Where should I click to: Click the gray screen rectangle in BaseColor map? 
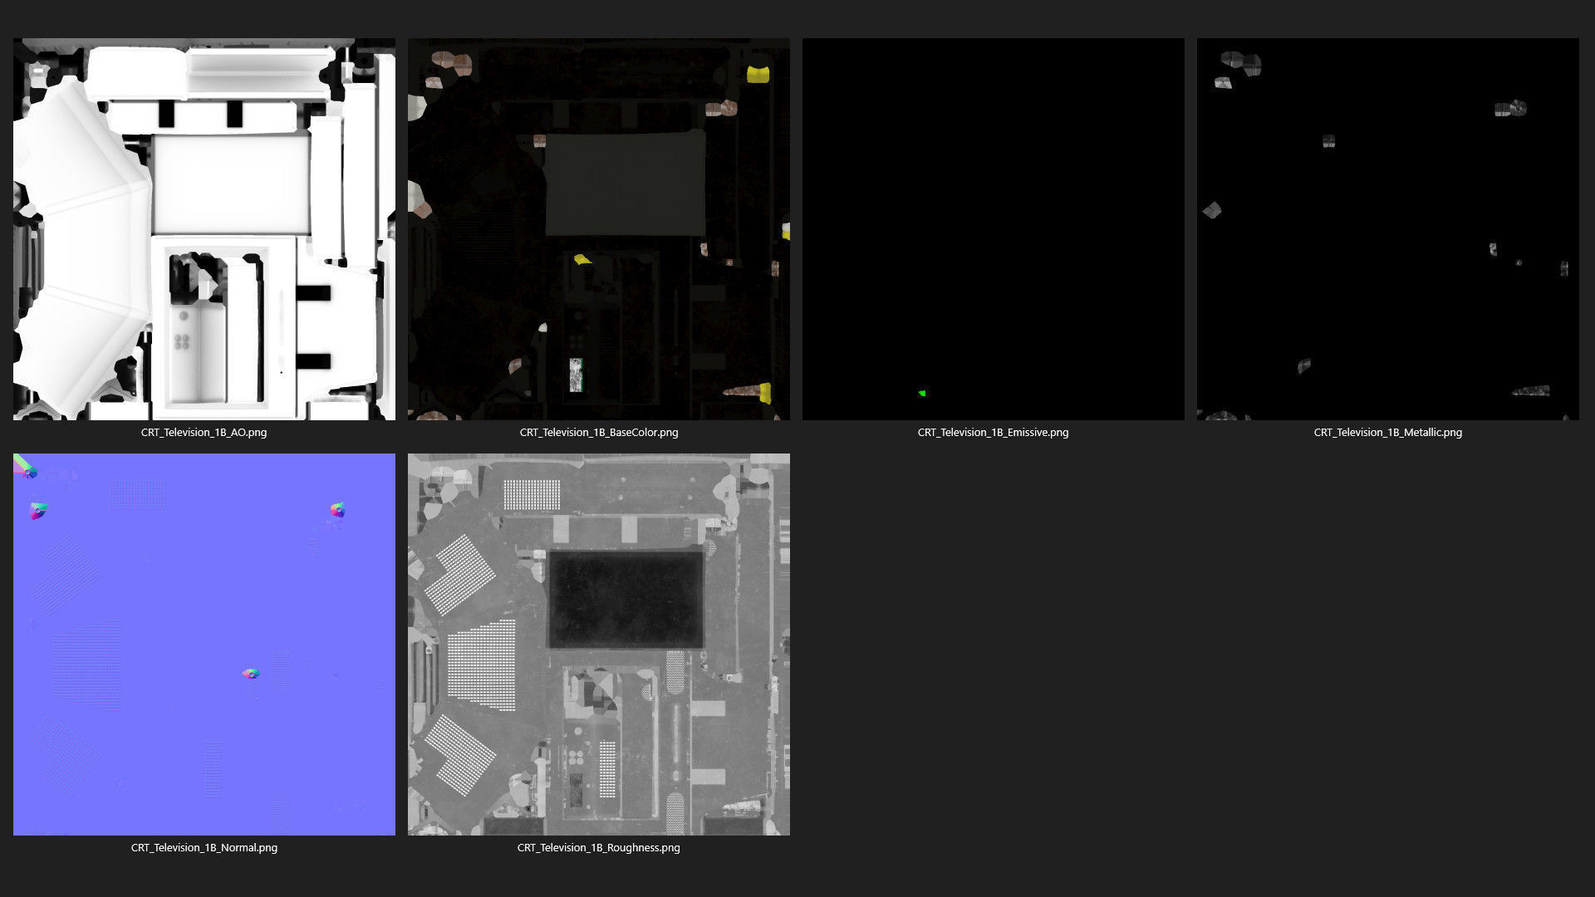coord(625,184)
